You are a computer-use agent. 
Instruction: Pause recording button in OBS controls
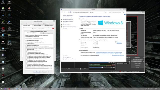click(143, 61)
